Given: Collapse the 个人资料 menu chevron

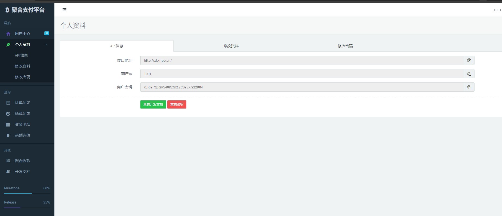Looking at the screenshot, I should coord(47,45).
